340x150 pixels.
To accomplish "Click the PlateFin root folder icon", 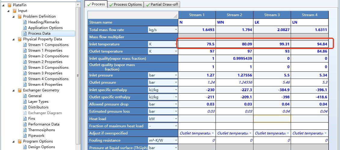I will coord(9,5).
